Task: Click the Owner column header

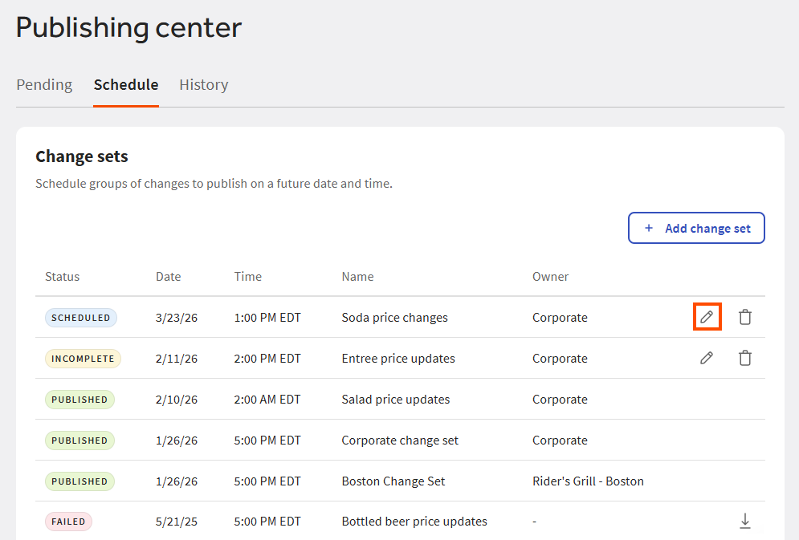Action: point(550,276)
